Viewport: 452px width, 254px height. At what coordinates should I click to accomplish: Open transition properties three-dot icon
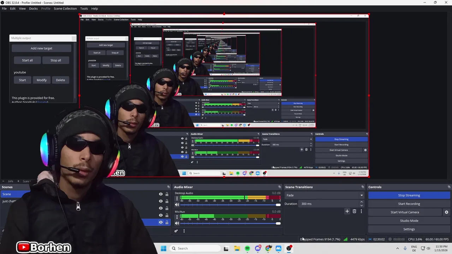(361, 211)
